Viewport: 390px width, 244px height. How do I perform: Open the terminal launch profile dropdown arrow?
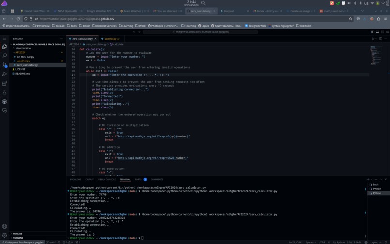pos(371,179)
